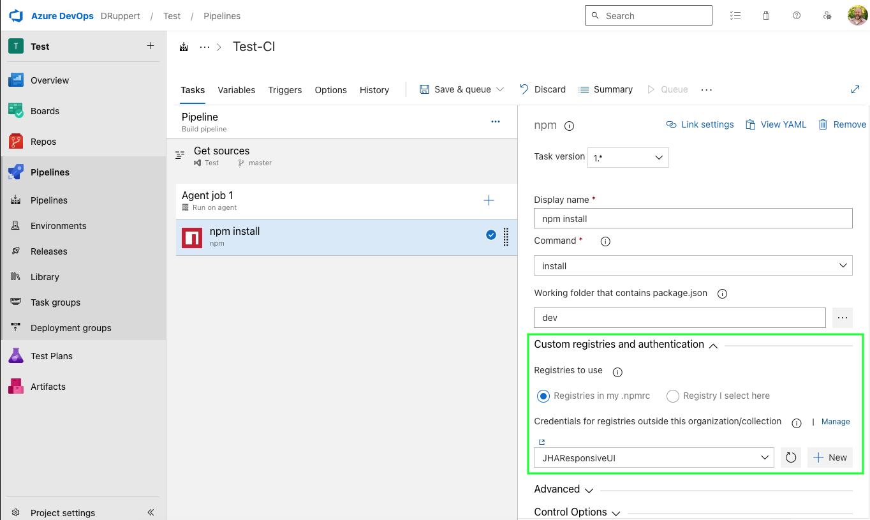Open the Test Plans flask icon

pos(16,356)
